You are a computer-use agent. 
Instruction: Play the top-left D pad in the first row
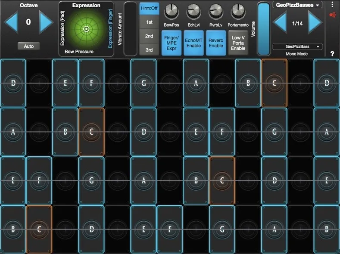13,83
